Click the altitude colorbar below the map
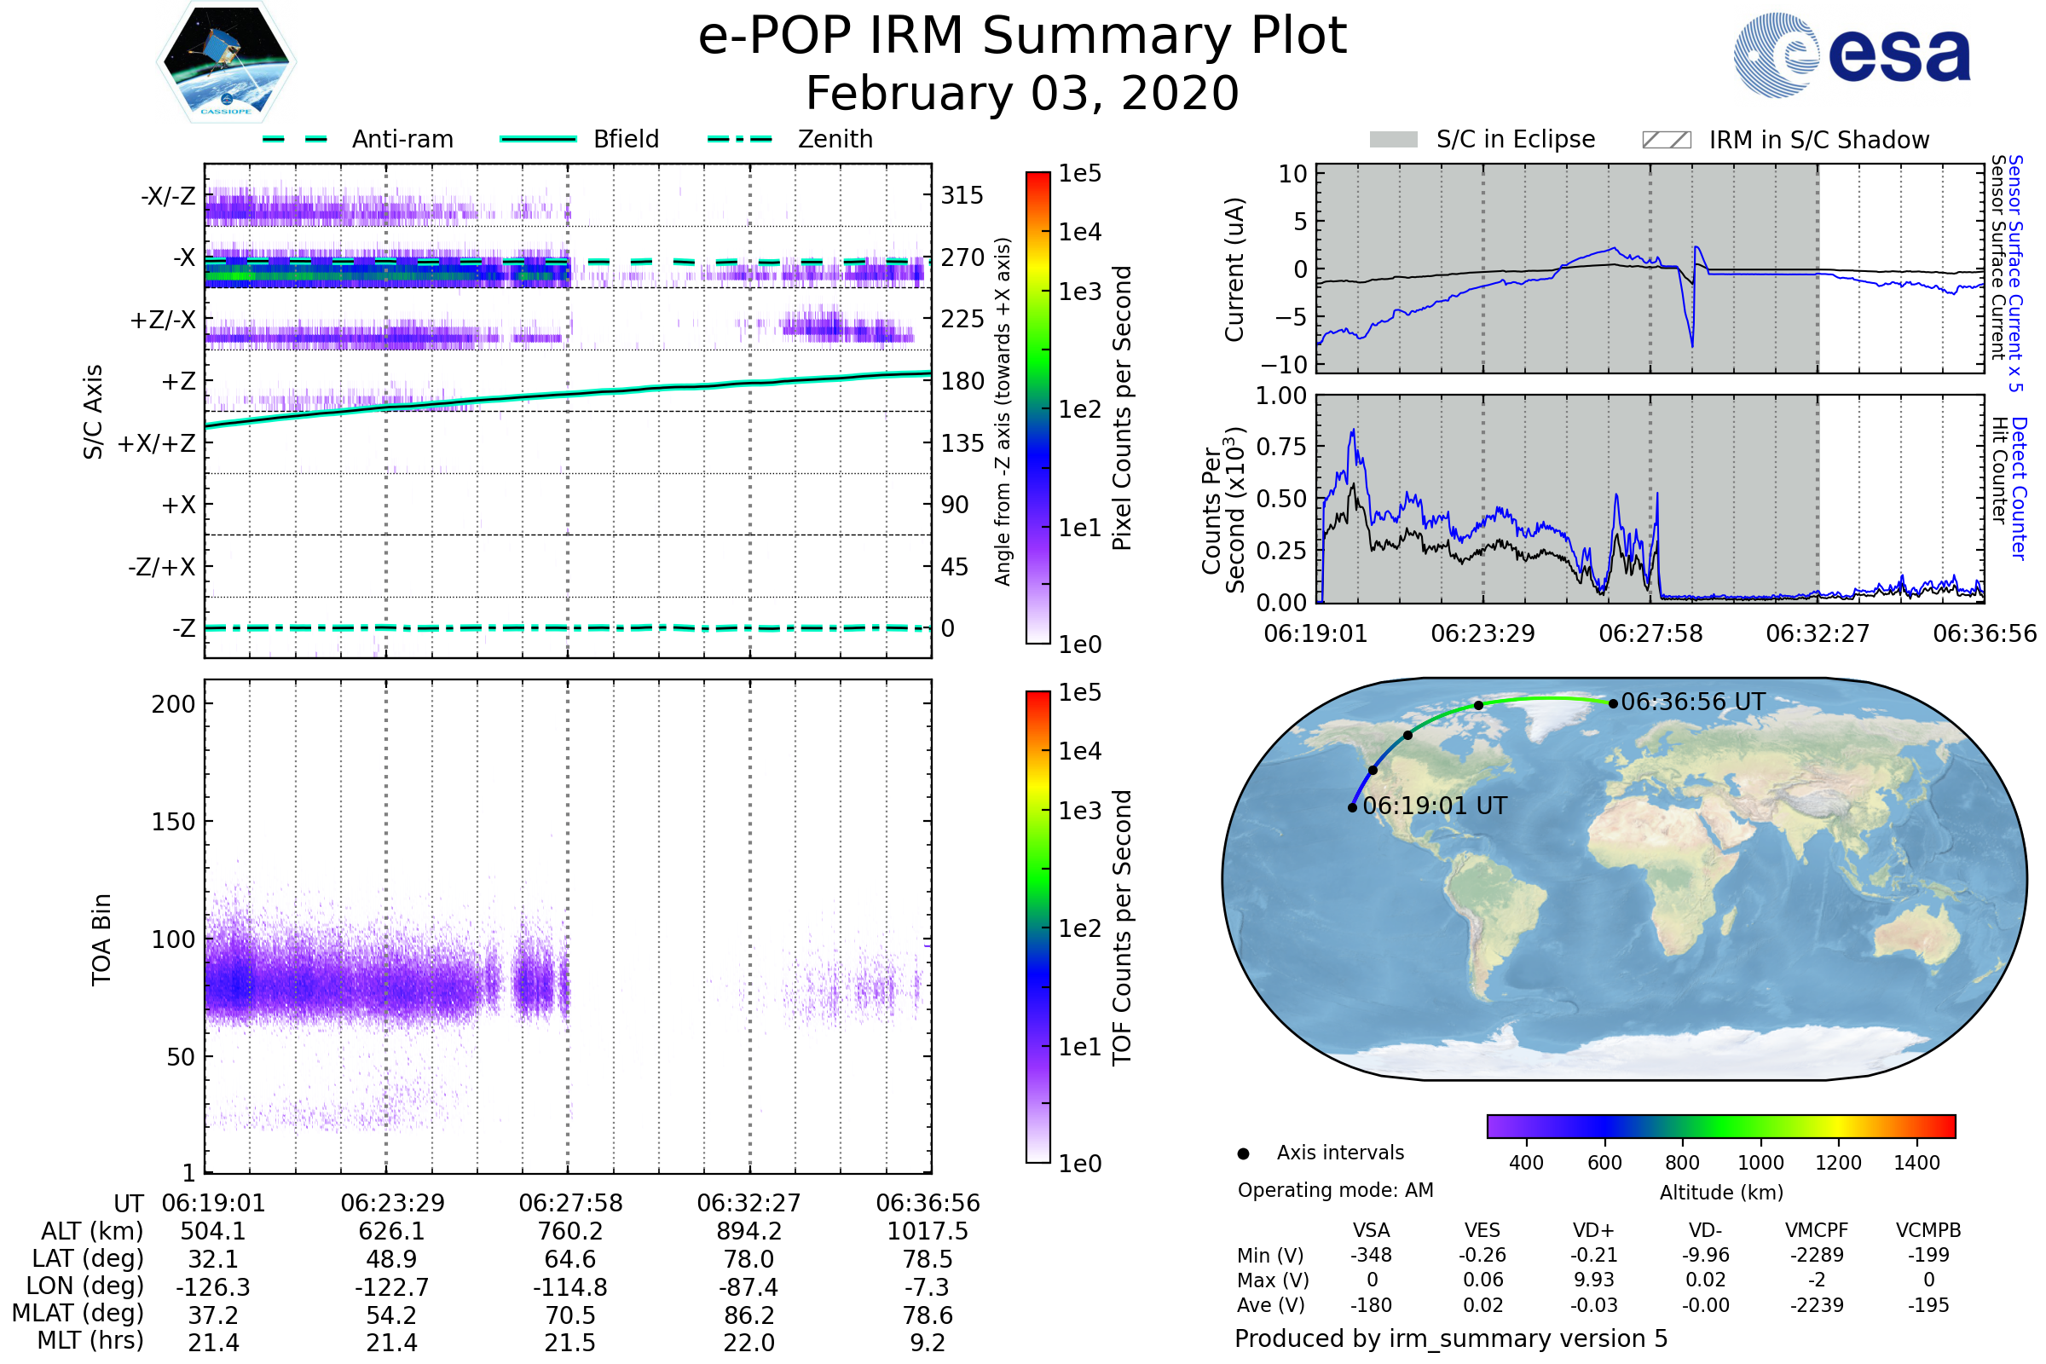The image size is (2046, 1364). point(1720,1125)
